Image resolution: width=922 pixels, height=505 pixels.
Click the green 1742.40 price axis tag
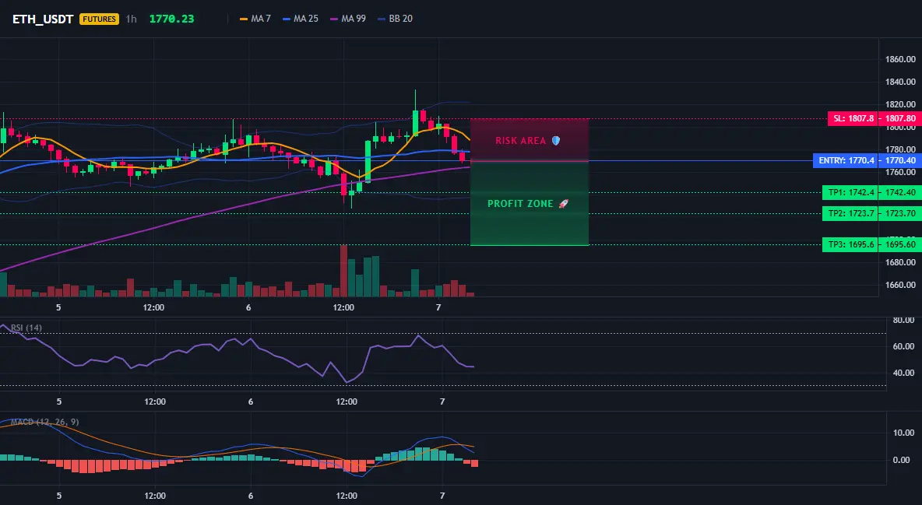[899, 192]
